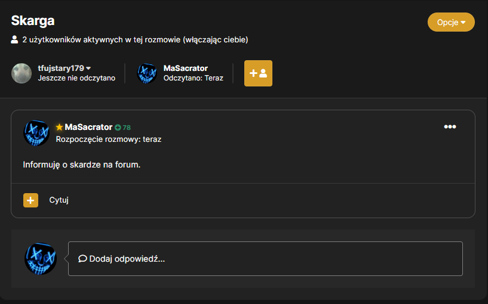Image resolution: width=488 pixels, height=304 pixels.
Task: Click the Rozpoczęcie rozmowy: teraz timestamp
Action: (109, 139)
